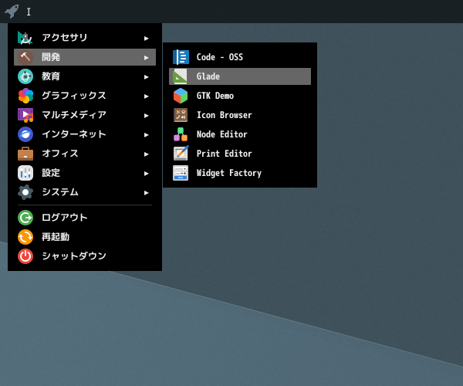
Task: Click the アクセサリ category icon
Action: (x=25, y=38)
